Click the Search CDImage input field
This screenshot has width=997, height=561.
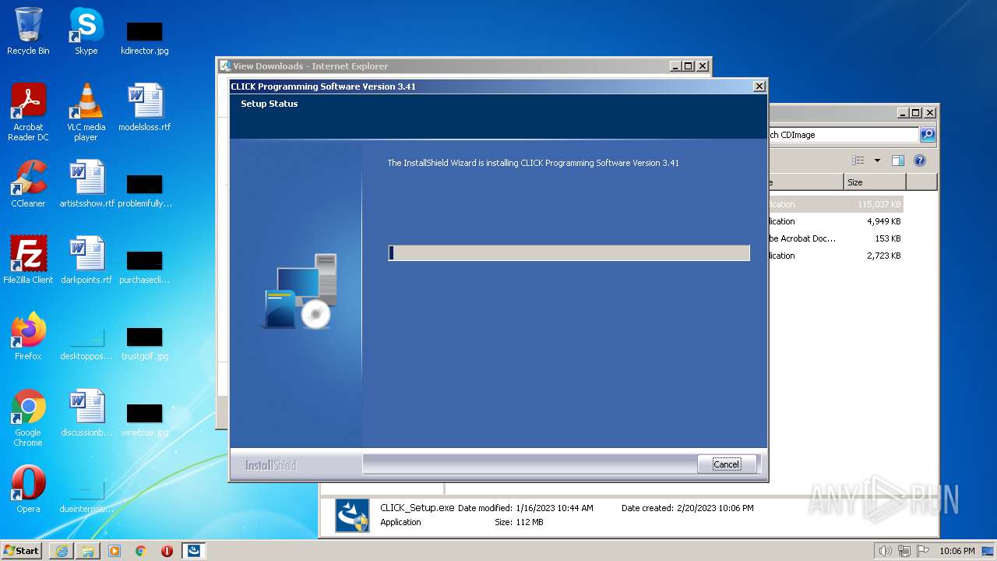tap(844, 135)
